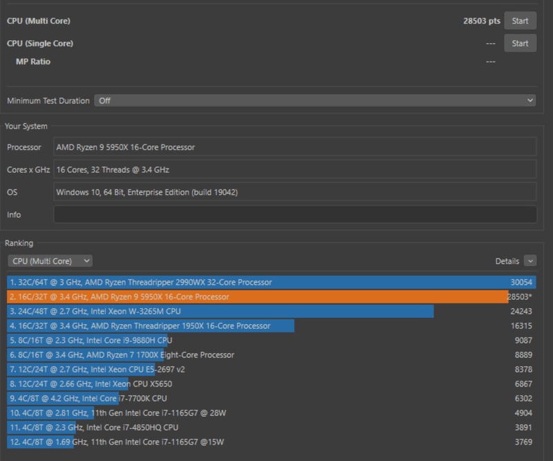This screenshot has width=553, height=461.
Task: Expand the ranking Details chevron button
Action: [x=530, y=261]
